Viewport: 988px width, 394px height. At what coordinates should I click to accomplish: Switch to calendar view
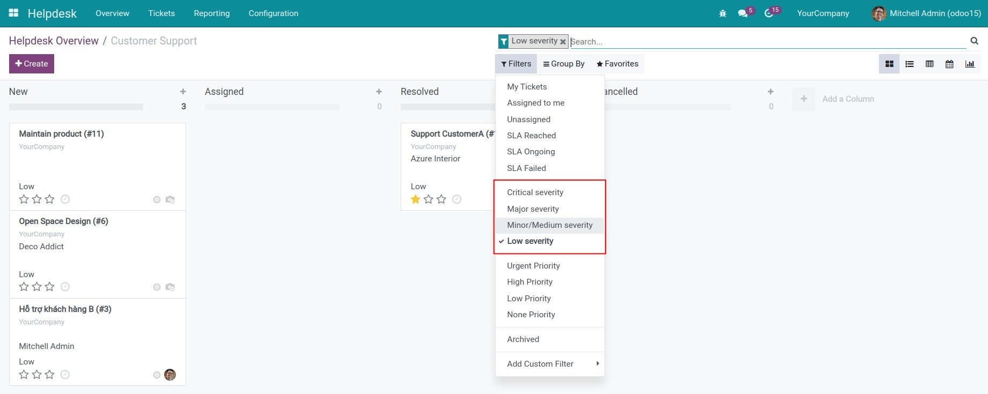pyautogui.click(x=949, y=64)
